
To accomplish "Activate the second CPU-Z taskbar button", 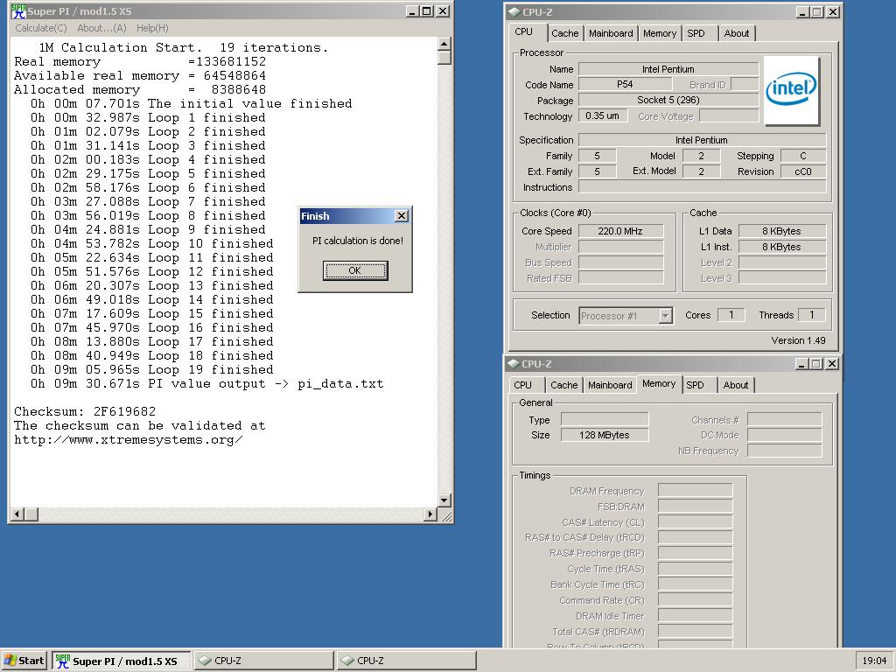I will pyautogui.click(x=406, y=661).
